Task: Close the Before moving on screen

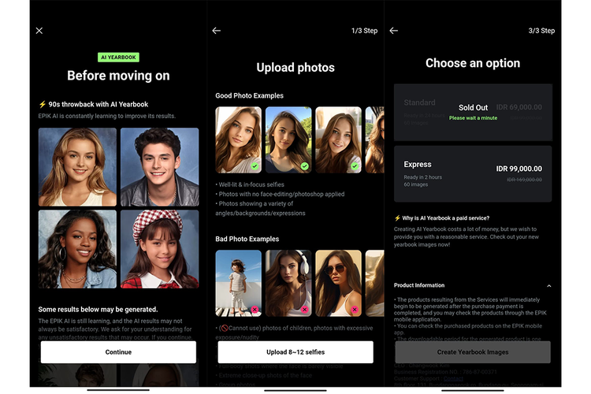Action: pos(39,31)
